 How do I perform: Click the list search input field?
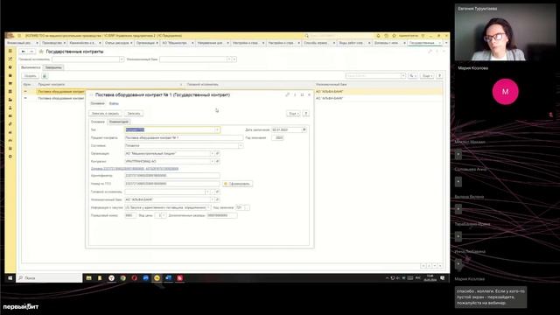(x=374, y=76)
